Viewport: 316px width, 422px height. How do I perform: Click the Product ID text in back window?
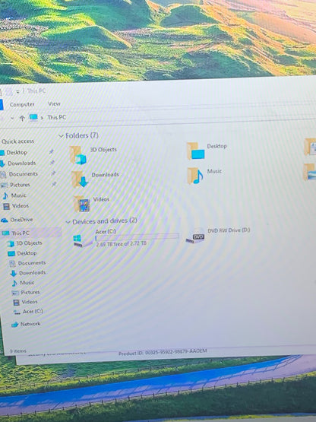(163, 352)
